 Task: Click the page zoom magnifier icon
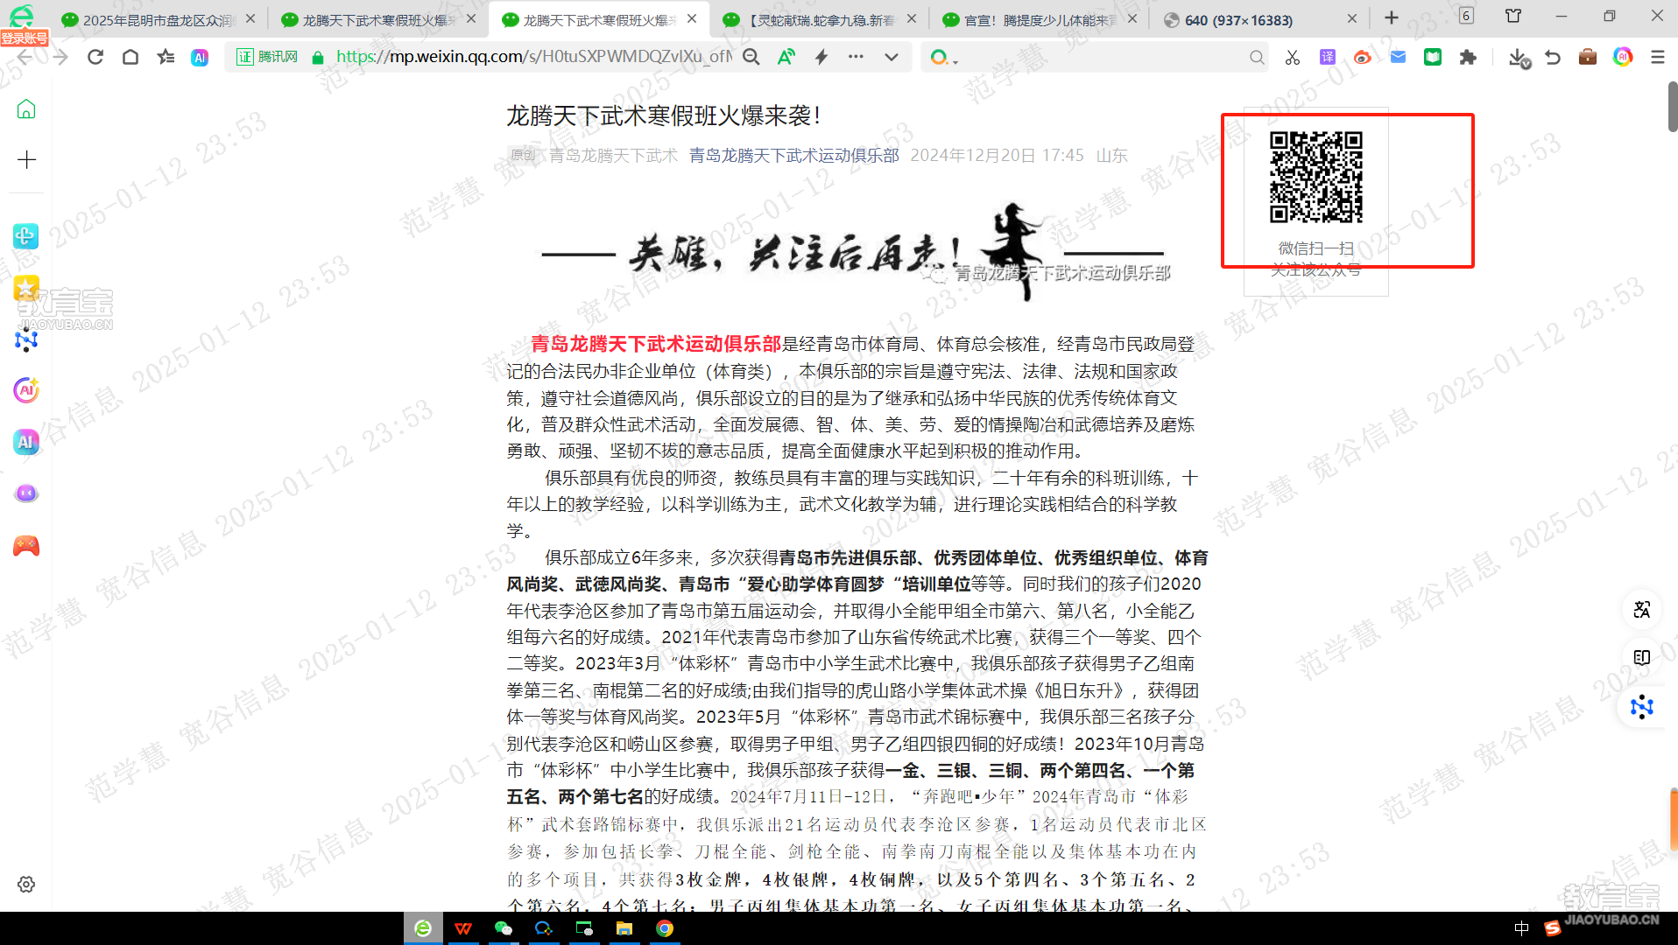751,57
